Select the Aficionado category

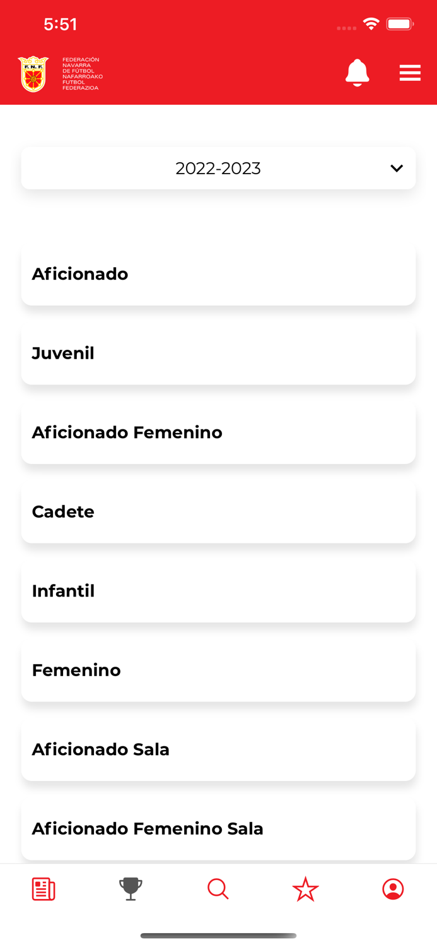tap(218, 273)
